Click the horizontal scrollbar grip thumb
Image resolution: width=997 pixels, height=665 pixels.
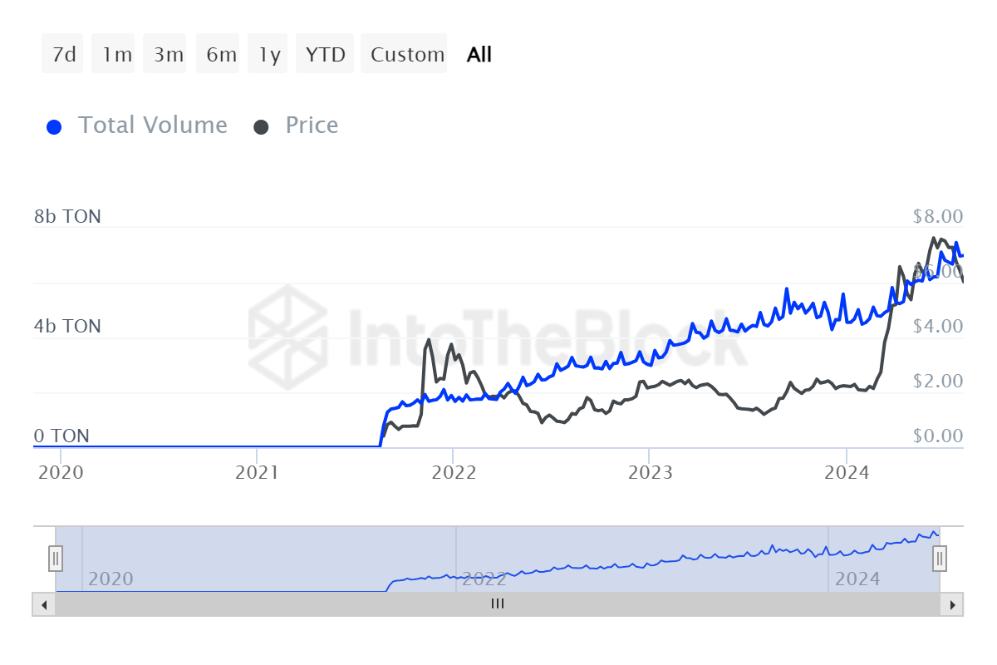pyautogui.click(x=498, y=604)
